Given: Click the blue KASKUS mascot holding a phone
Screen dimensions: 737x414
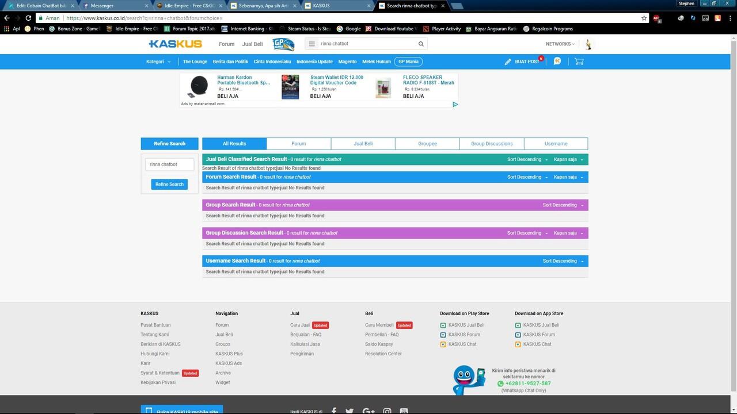Looking at the screenshot, I should tap(469, 379).
